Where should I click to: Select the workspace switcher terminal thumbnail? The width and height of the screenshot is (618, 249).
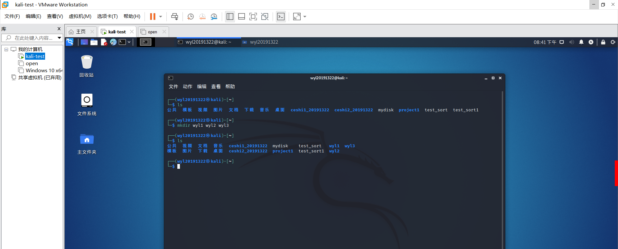(x=145, y=42)
